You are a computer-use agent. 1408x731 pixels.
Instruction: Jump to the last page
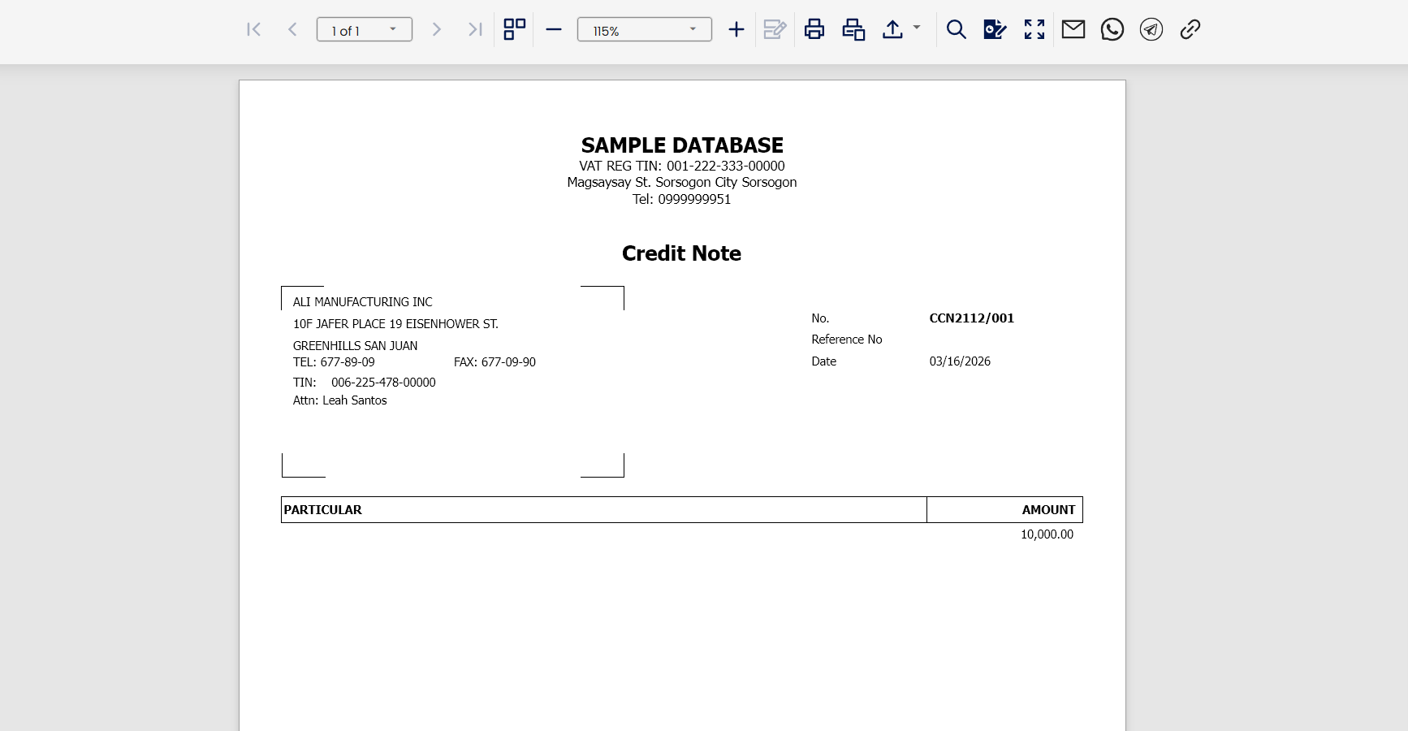(x=475, y=30)
